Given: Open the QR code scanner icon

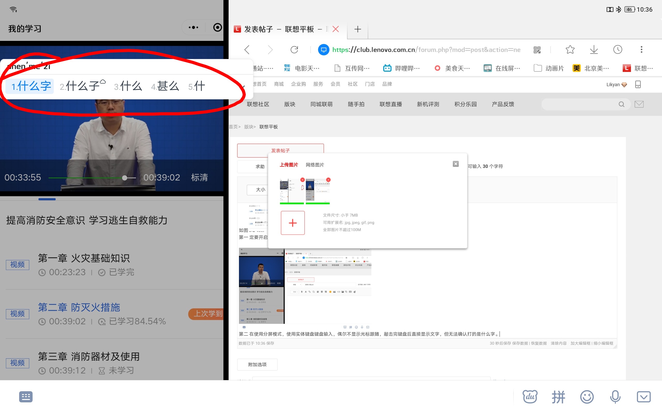Looking at the screenshot, I should [537, 50].
